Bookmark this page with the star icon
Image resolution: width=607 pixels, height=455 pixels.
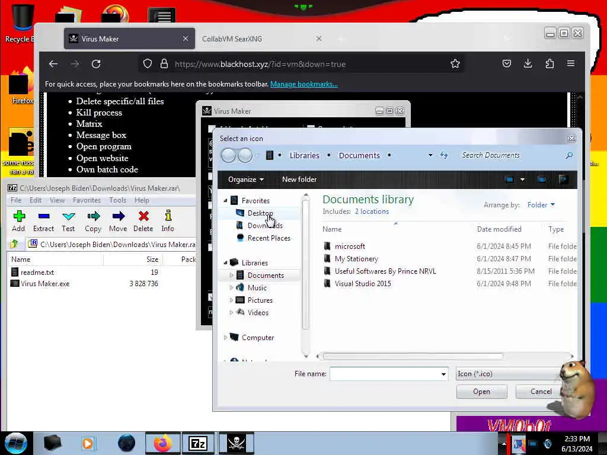click(x=455, y=64)
